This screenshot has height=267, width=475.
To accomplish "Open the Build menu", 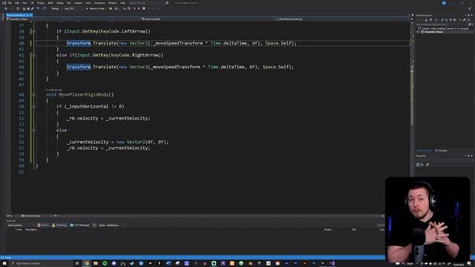I will pos(50,3).
